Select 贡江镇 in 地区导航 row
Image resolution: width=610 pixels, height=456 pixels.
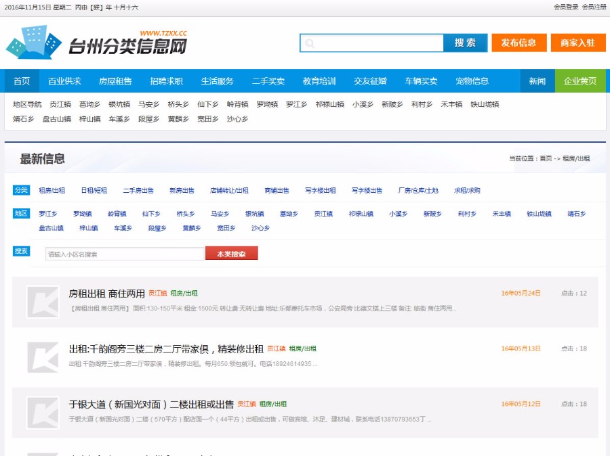point(61,104)
